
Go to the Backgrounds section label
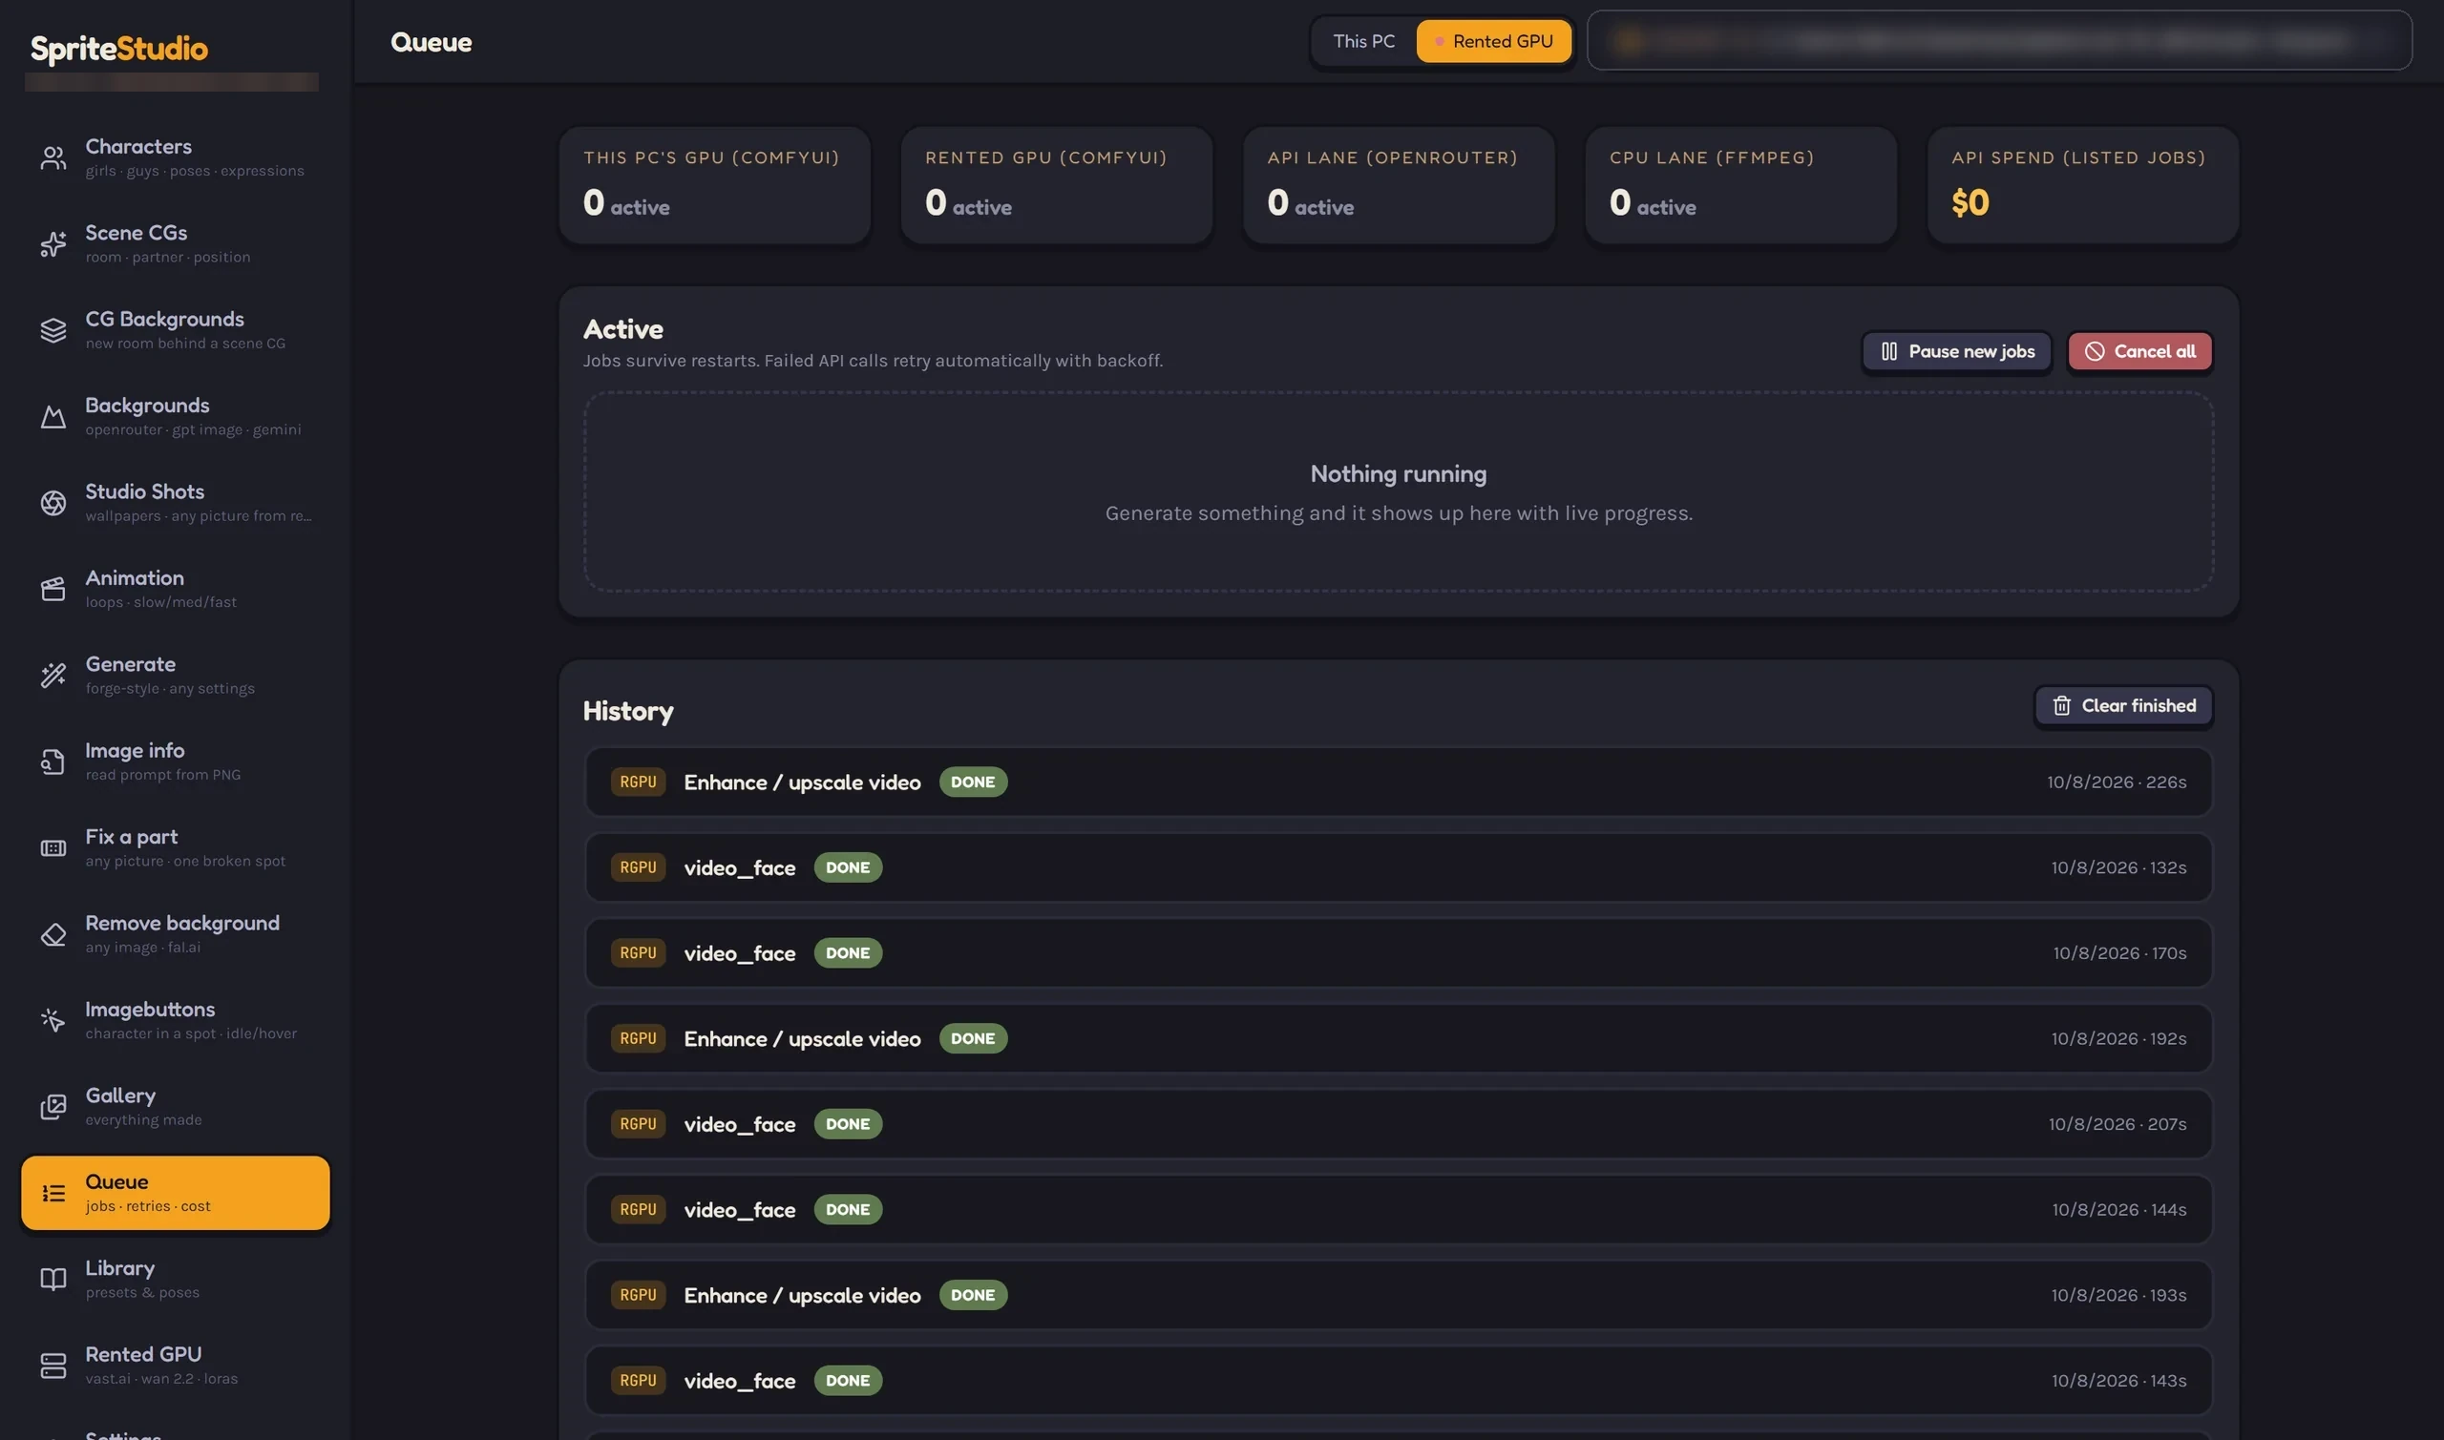coord(148,406)
